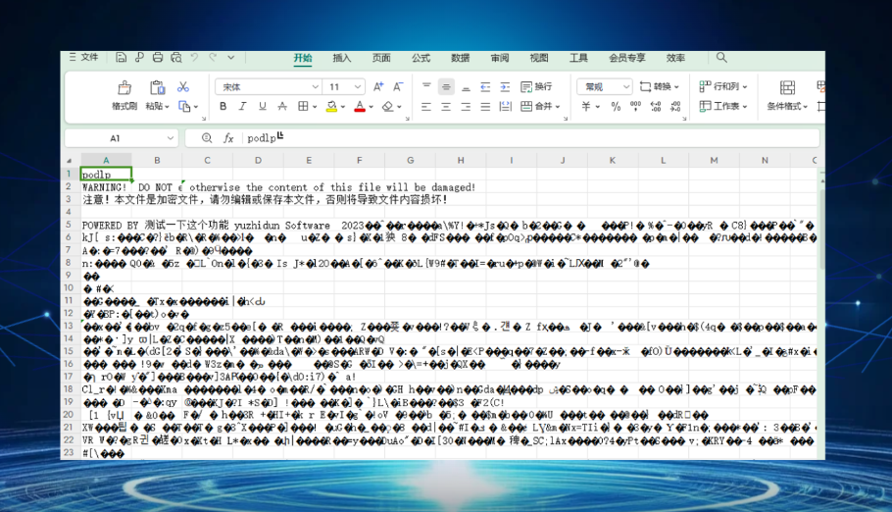Select row header 10

tap(69, 288)
